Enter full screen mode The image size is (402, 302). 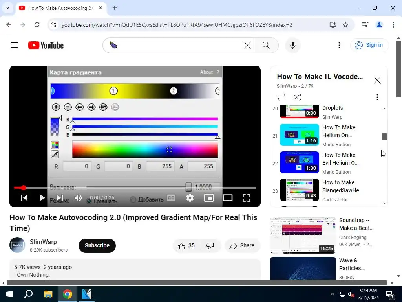click(247, 198)
